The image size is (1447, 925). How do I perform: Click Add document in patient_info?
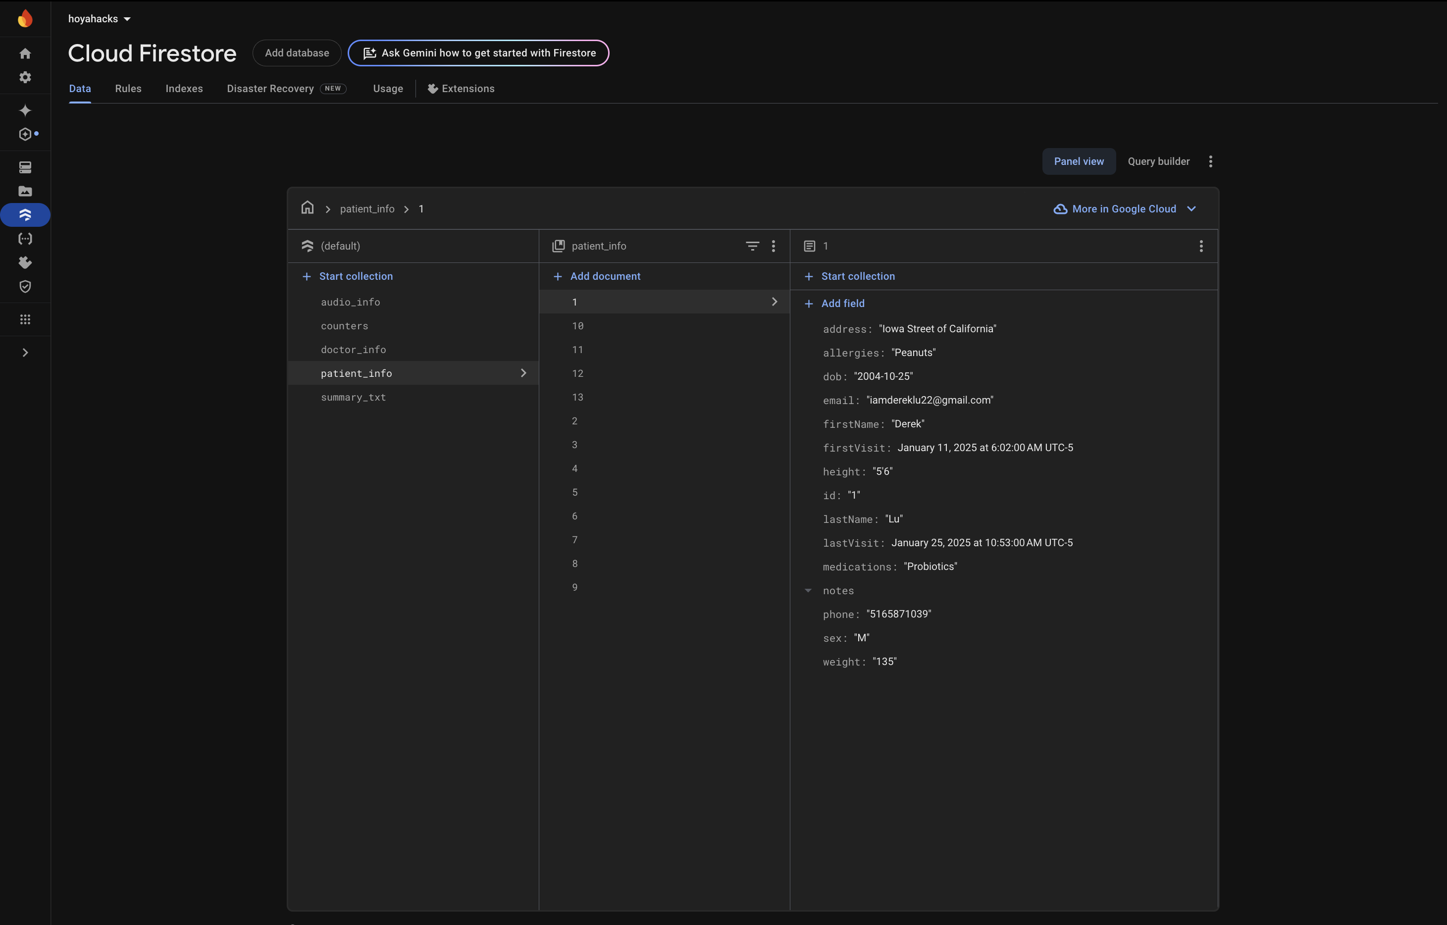(605, 276)
